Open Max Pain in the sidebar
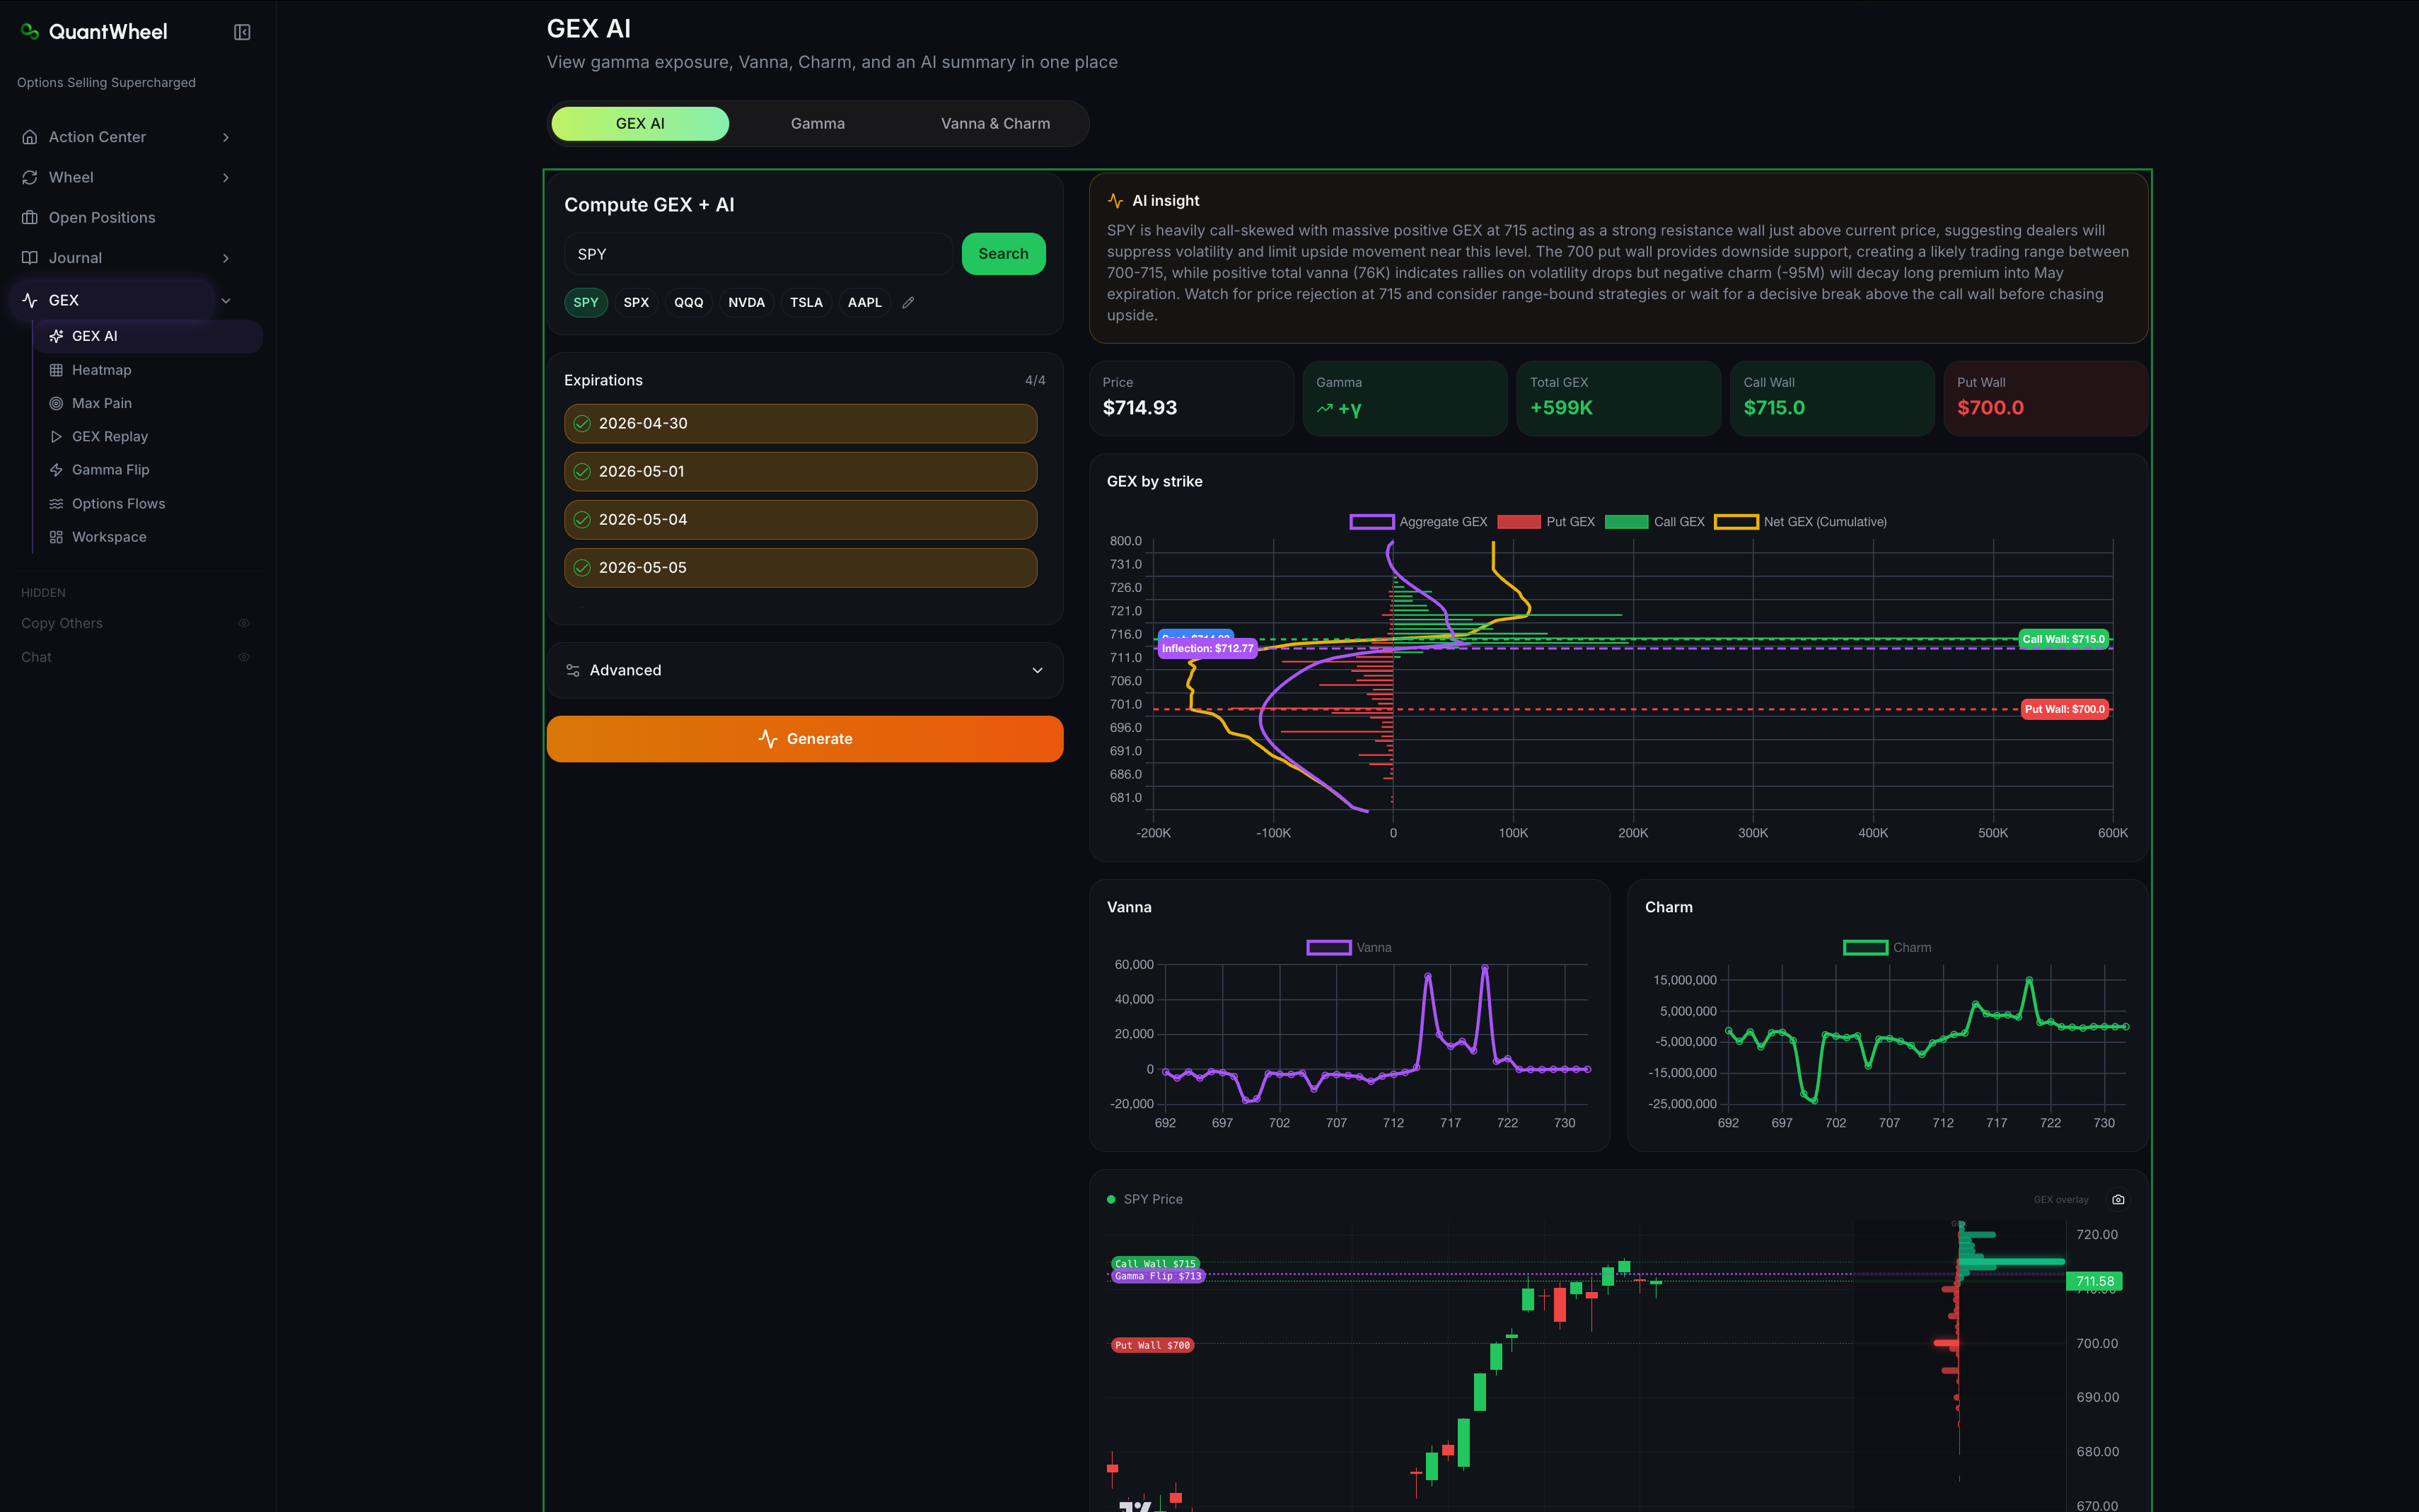 coord(148,403)
